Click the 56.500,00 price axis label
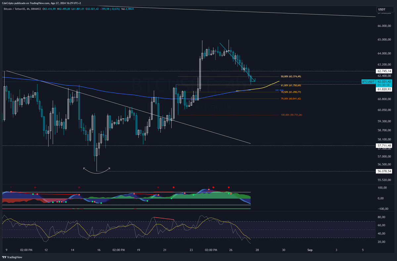This screenshot has height=261, width=397. pyautogui.click(x=384, y=165)
